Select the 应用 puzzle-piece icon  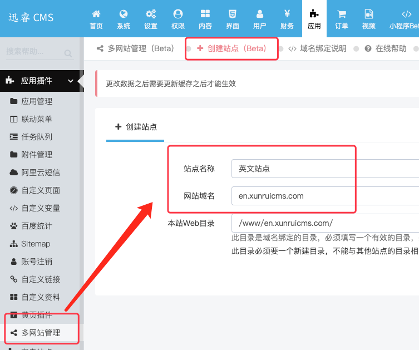coord(314,13)
